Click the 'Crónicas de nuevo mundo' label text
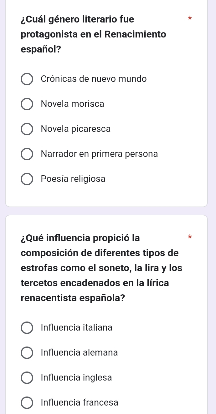216x414 pixels. pyautogui.click(x=94, y=79)
